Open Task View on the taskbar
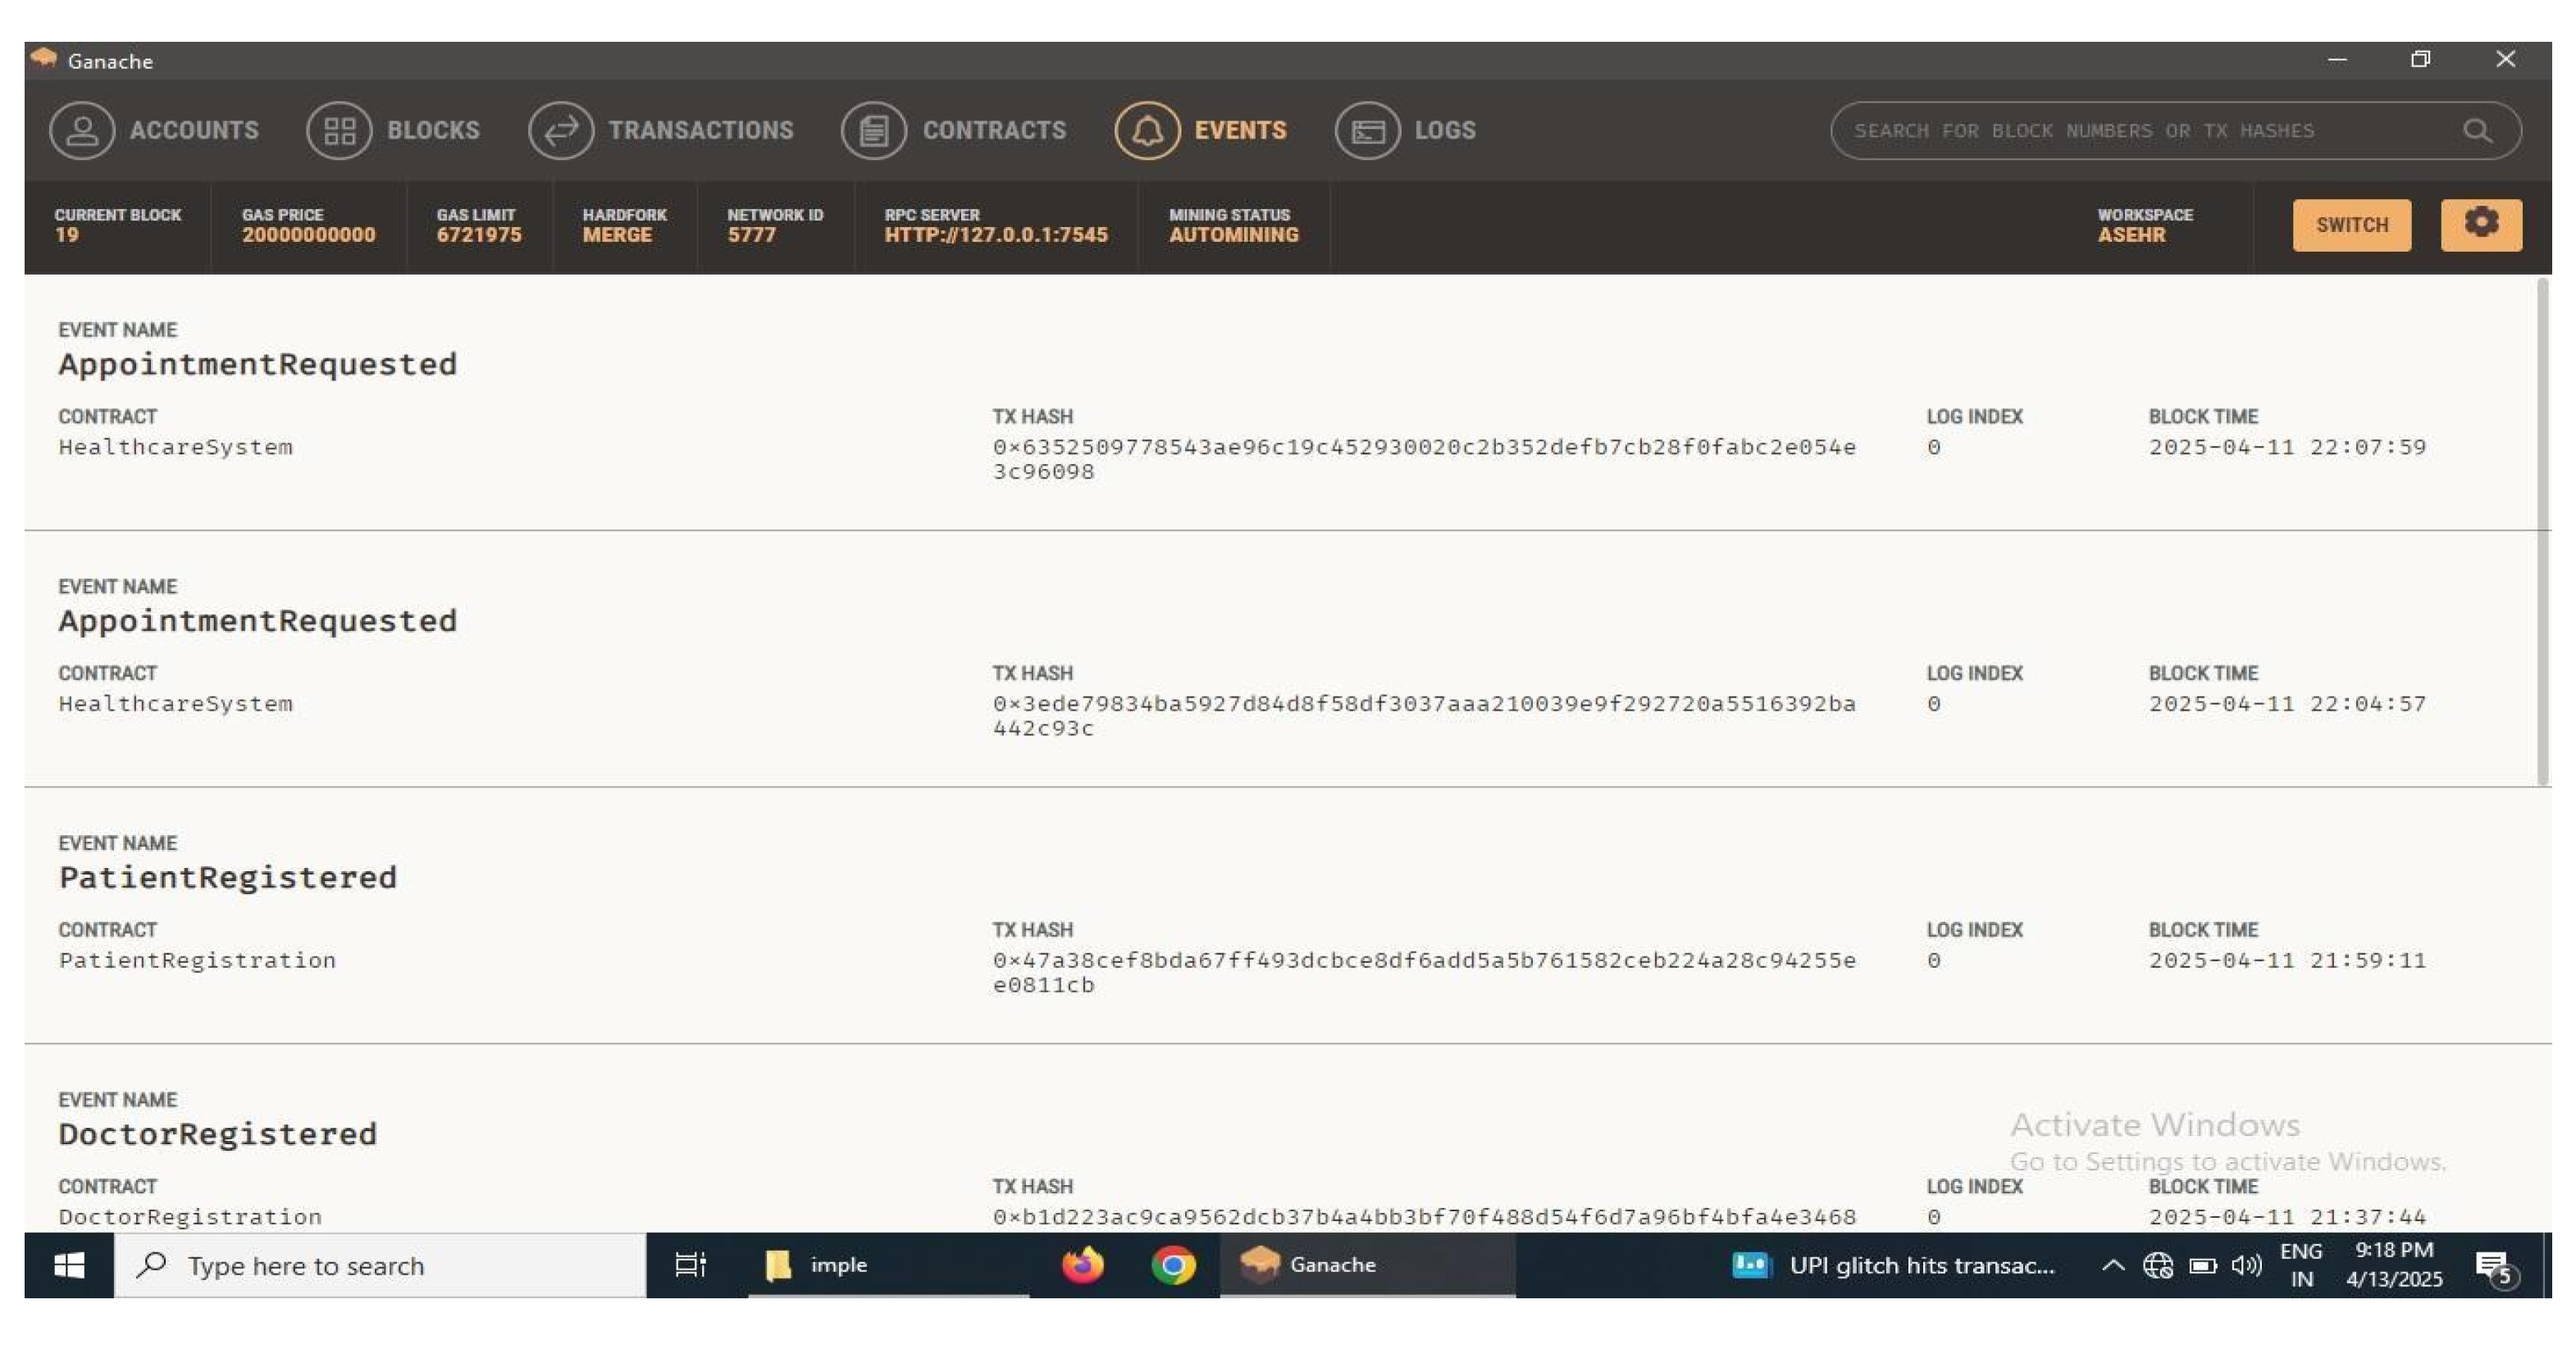2576x1354 pixels. click(x=690, y=1265)
